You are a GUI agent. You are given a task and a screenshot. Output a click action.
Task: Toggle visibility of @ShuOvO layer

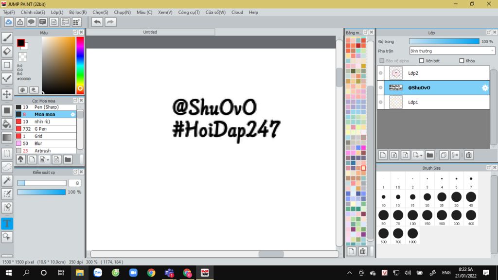tap(380, 87)
